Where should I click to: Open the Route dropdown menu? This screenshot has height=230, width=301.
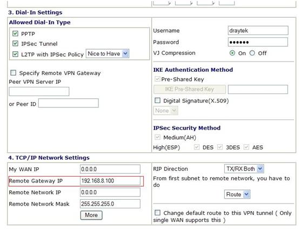coord(237,194)
